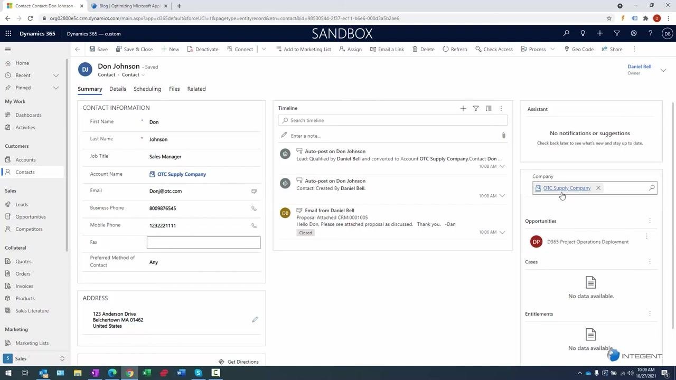676x380 pixels.
Task: Click Save & Close command
Action: [134, 49]
